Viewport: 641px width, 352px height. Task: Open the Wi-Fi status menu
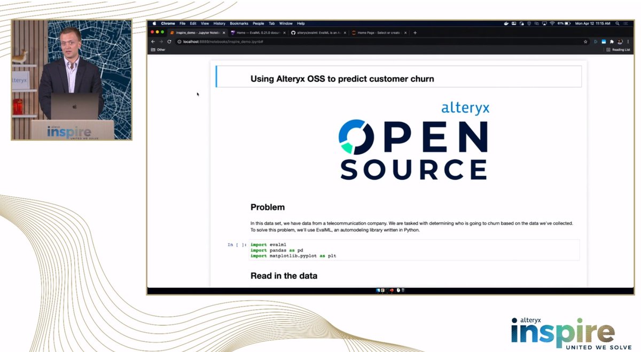[552, 24]
